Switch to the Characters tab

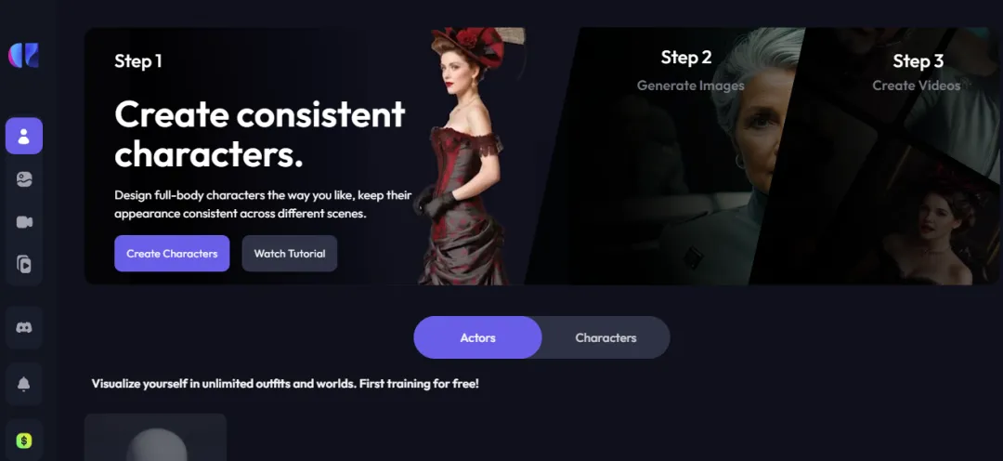pos(606,337)
